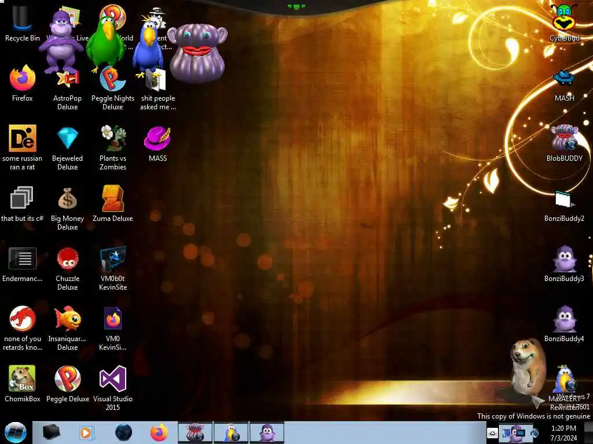This screenshot has height=444, width=593.
Task: Open the 'that but its c#' icon
Action: [x=23, y=204]
